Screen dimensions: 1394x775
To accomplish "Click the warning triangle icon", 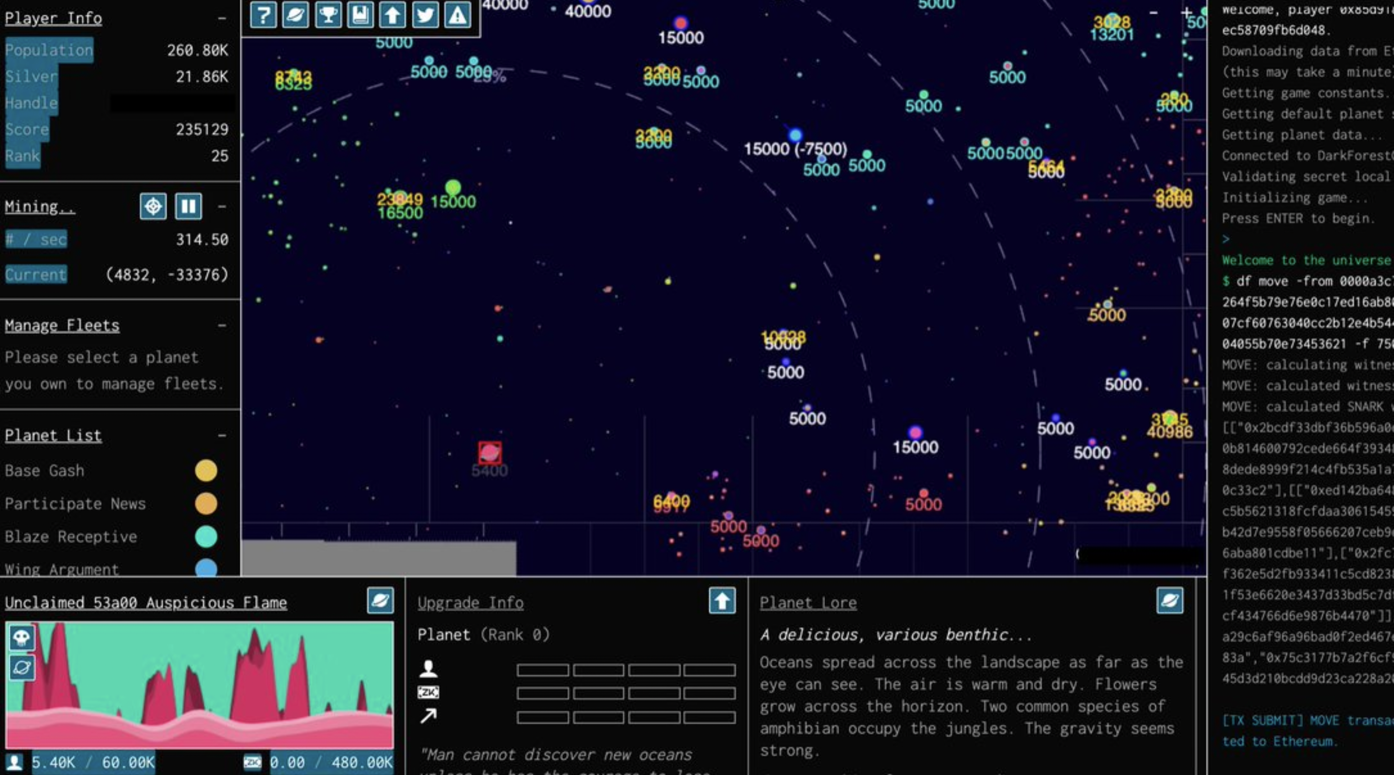I will (x=458, y=15).
